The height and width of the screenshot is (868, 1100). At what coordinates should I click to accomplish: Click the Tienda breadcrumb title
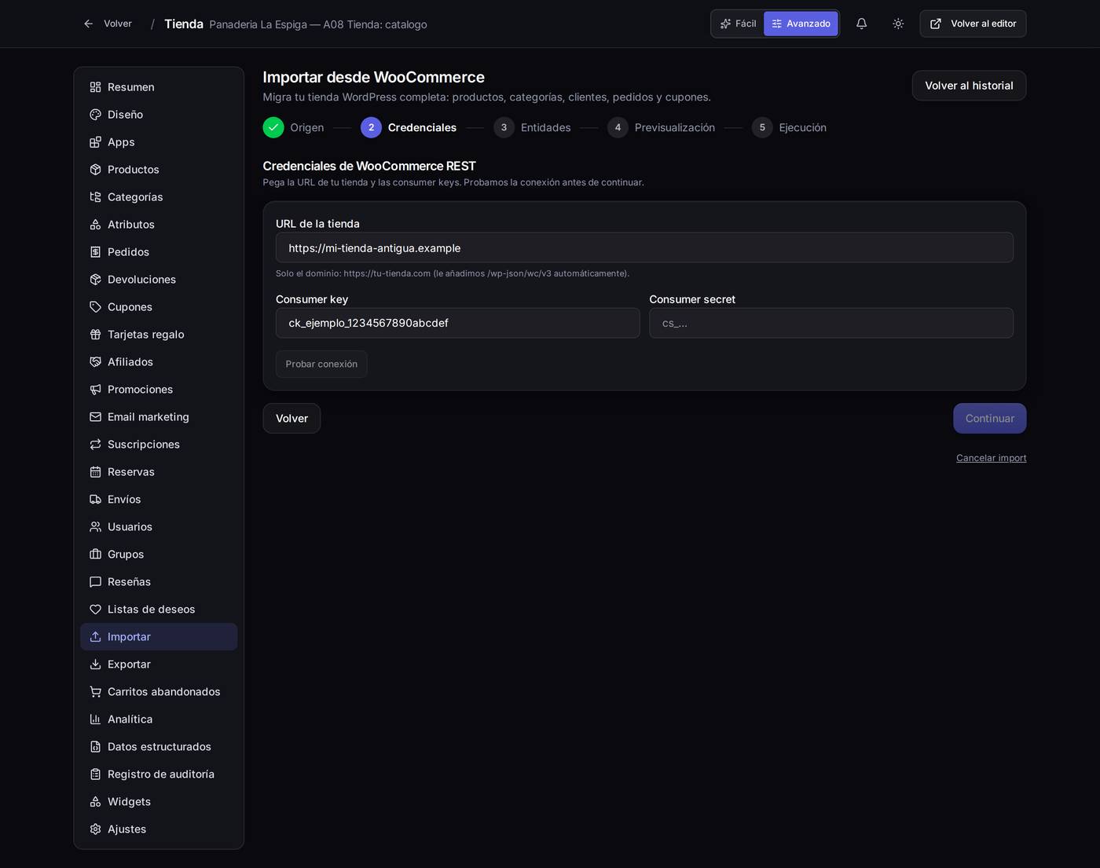click(184, 24)
